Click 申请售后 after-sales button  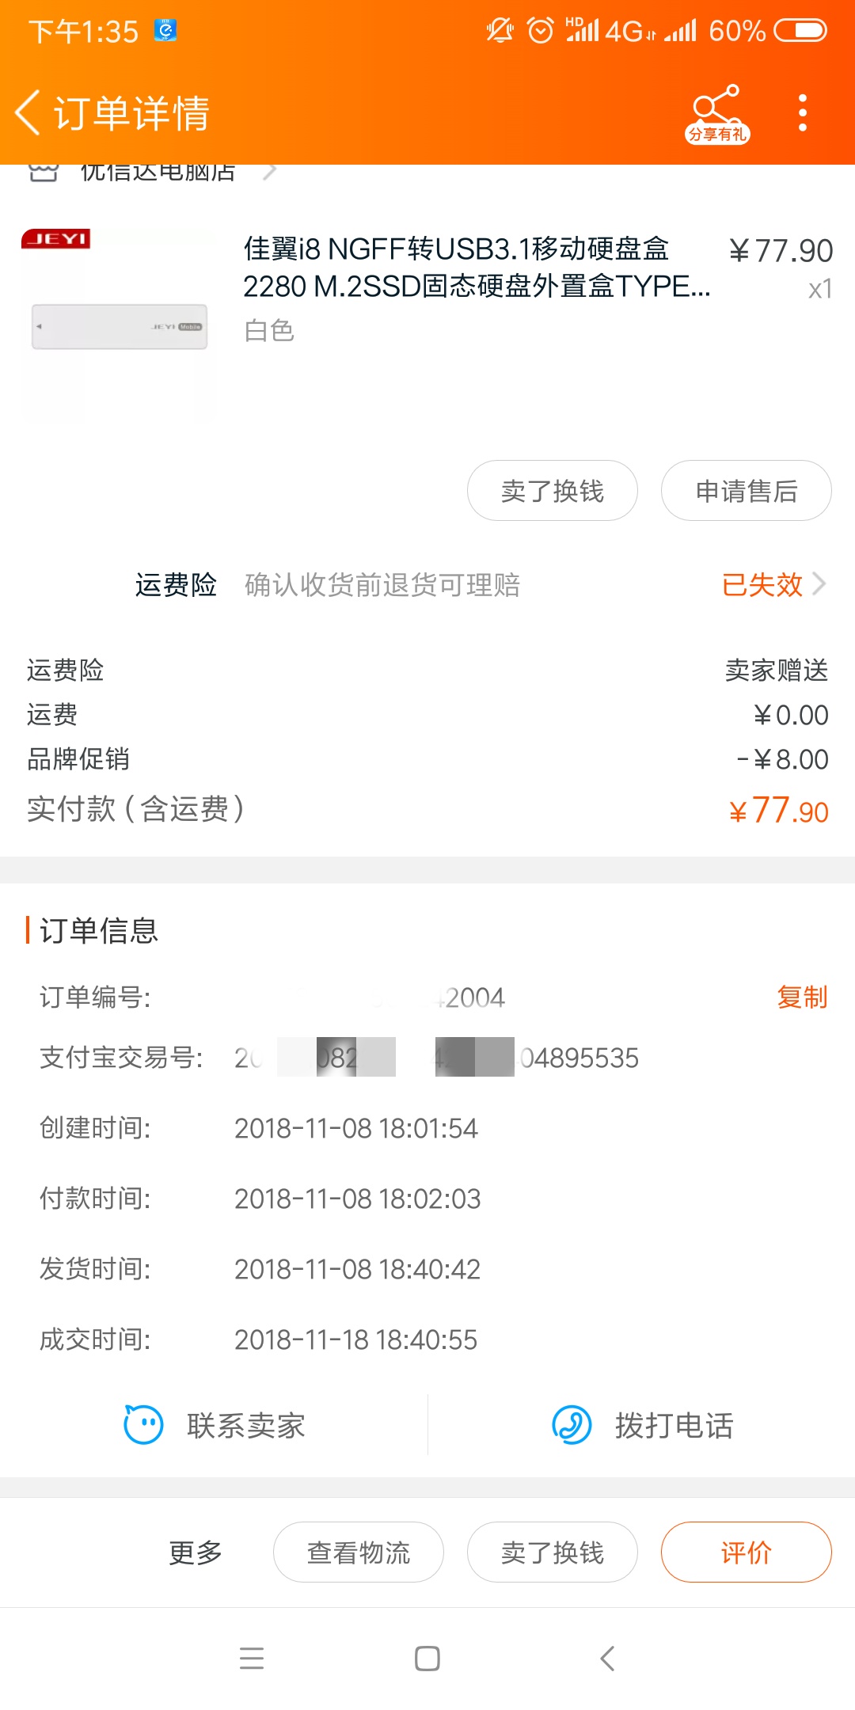(x=746, y=491)
